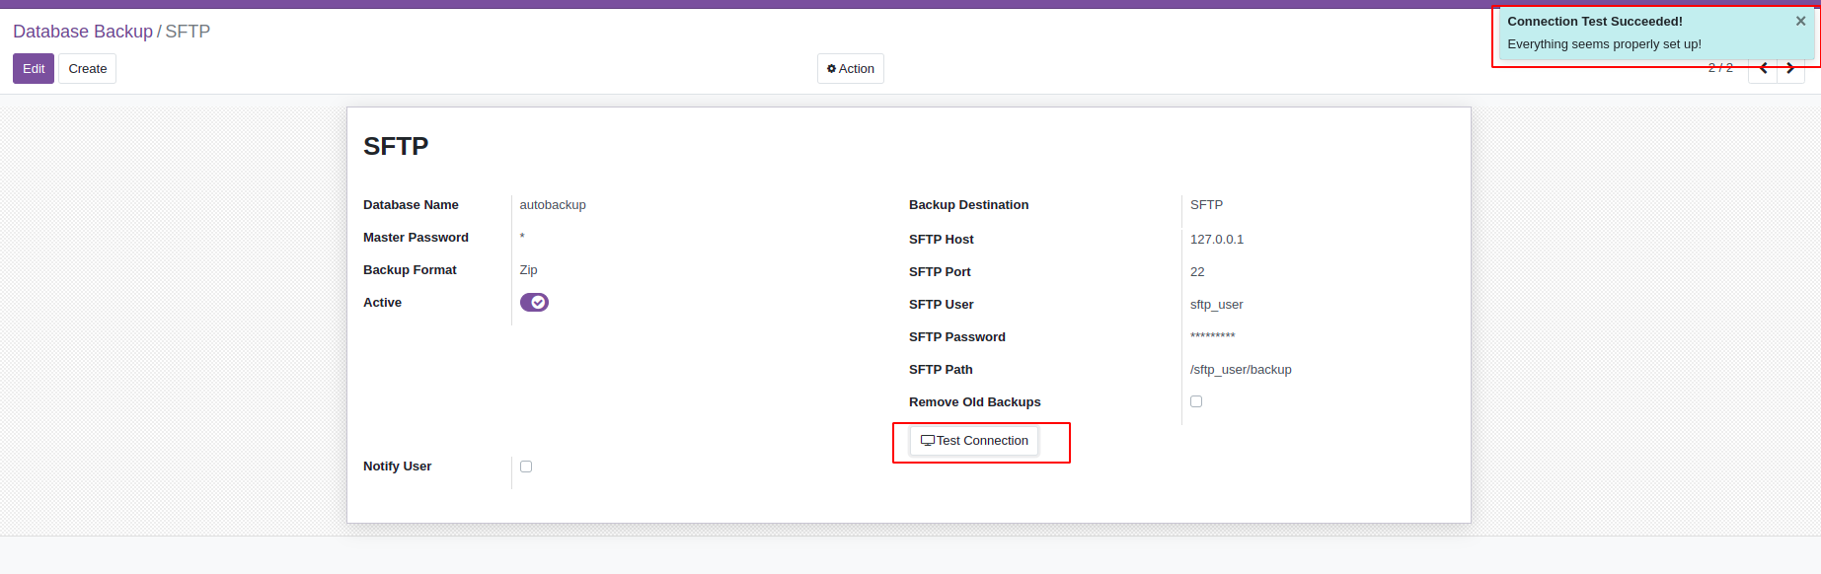Check the Remove Old Backups checkbox
The height and width of the screenshot is (574, 1821).
[1196, 401]
